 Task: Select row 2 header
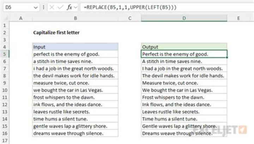click(5, 33)
